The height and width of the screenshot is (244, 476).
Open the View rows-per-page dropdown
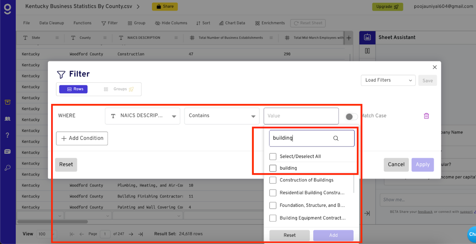(x=46, y=234)
